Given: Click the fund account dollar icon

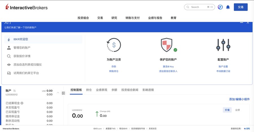Looking at the screenshot, I should (x=114, y=45).
